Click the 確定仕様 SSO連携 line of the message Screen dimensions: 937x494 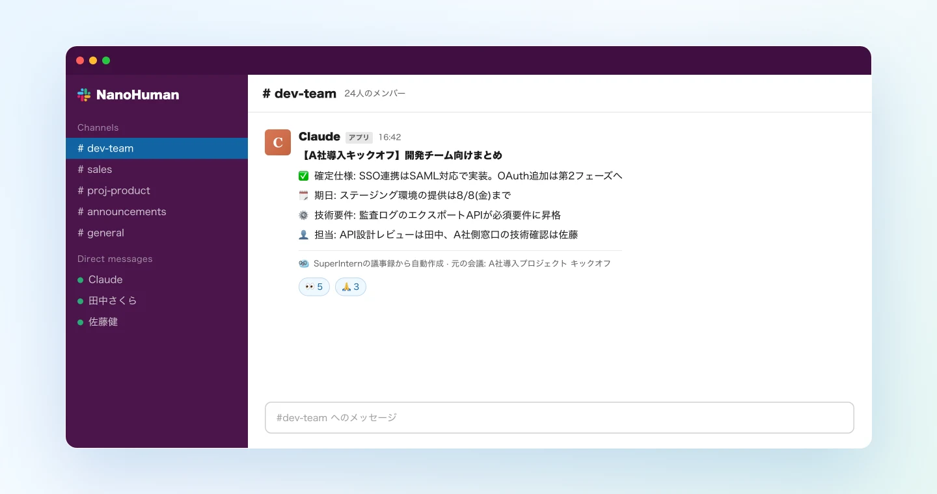tap(461, 175)
